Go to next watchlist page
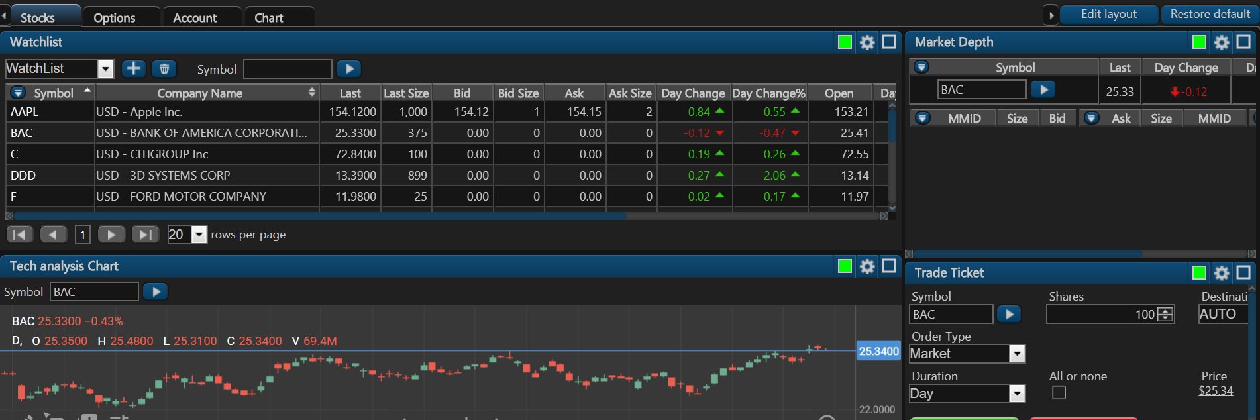Viewport: 1260px width, 420px height. point(111,235)
